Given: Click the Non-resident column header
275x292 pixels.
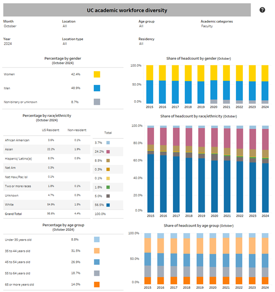Looking at the screenshot, I should point(77,130).
